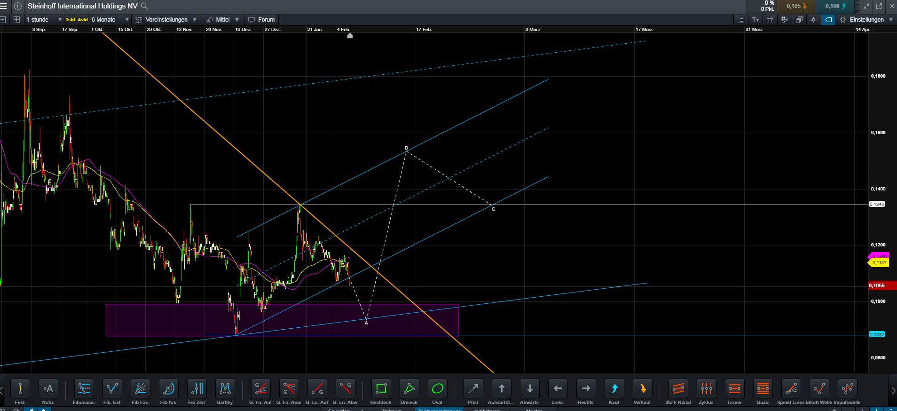Choose the Fib. Ext tool
897x411 pixels.
tap(112, 389)
